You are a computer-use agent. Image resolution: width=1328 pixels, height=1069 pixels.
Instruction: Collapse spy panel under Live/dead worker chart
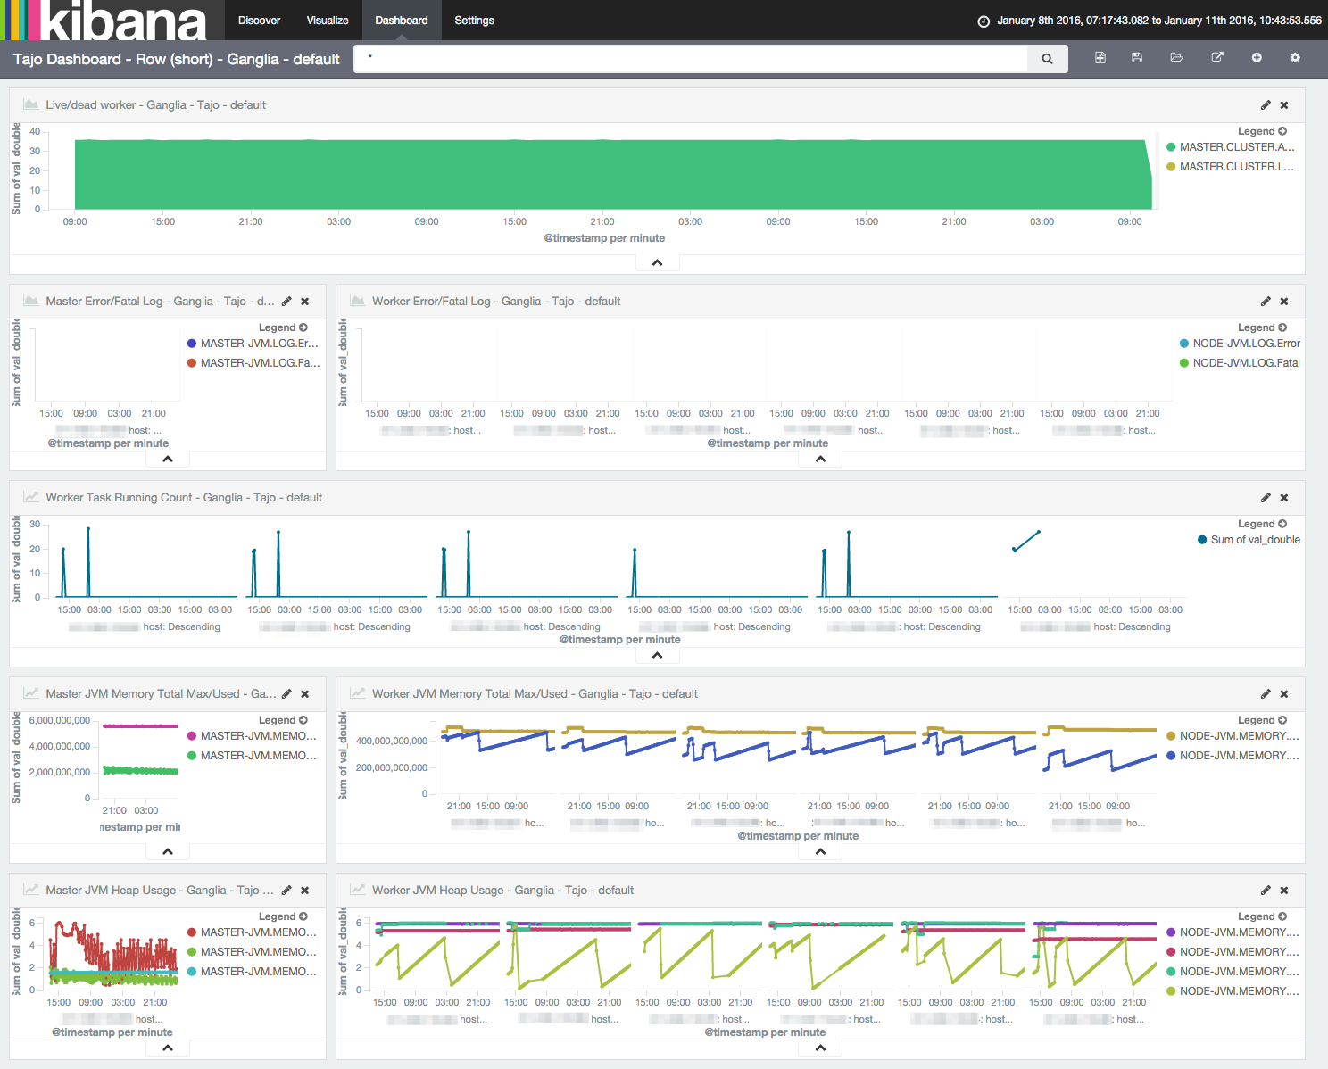[658, 262]
